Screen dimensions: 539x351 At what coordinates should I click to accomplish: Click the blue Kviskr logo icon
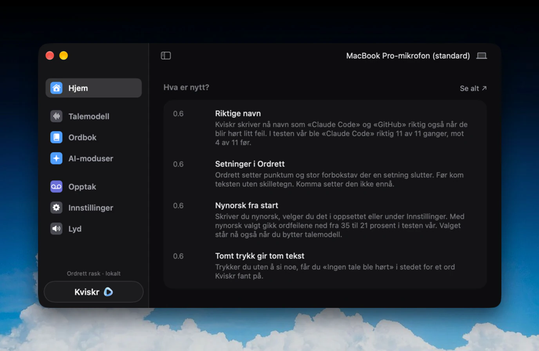(109, 292)
